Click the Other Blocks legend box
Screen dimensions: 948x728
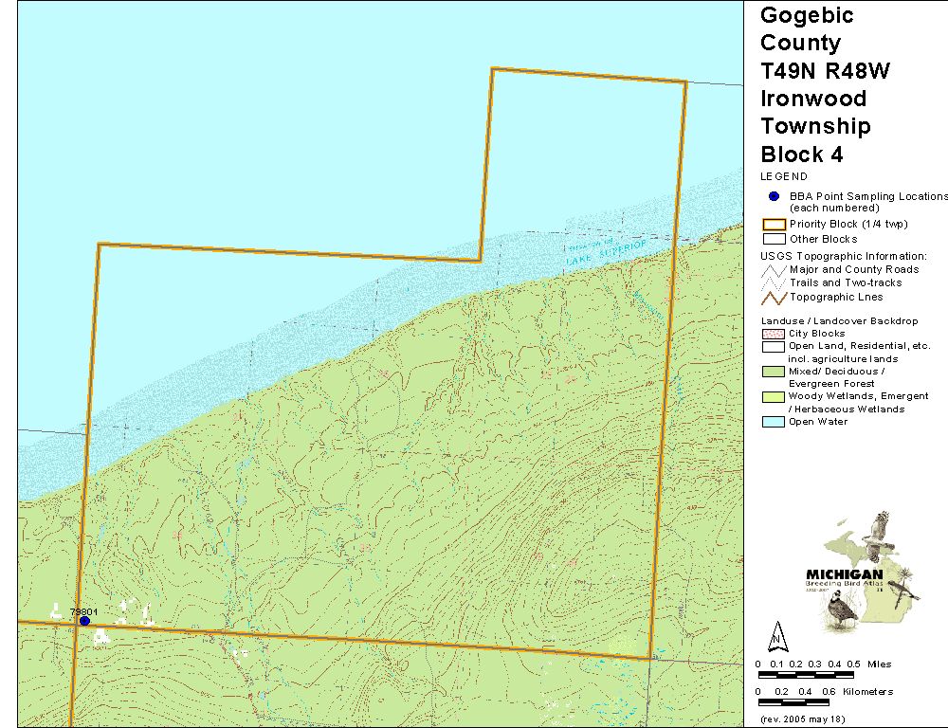(x=774, y=239)
